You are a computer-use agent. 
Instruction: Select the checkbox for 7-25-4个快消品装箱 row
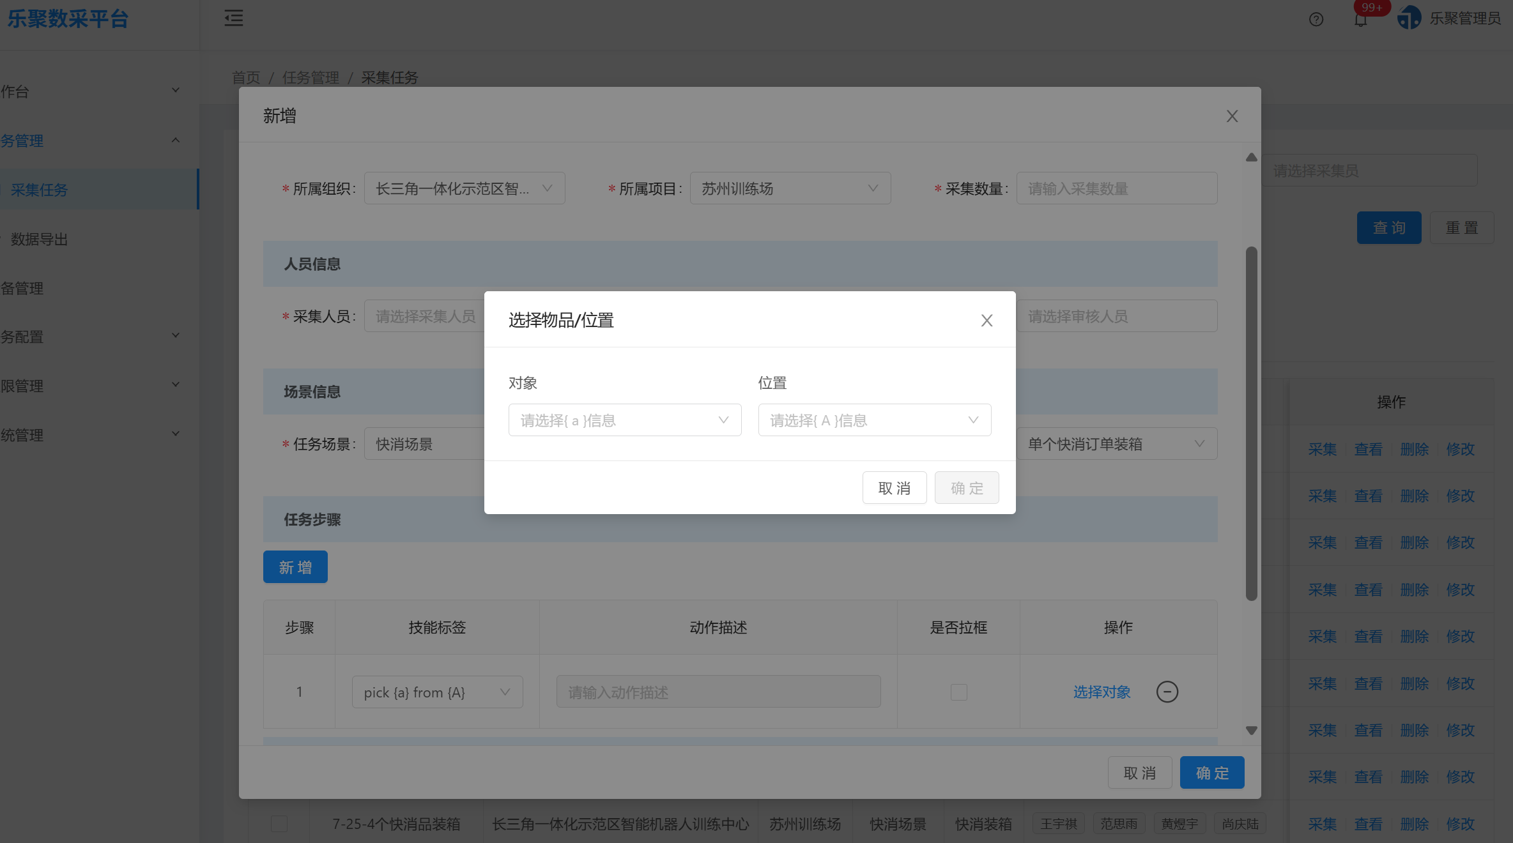279,824
